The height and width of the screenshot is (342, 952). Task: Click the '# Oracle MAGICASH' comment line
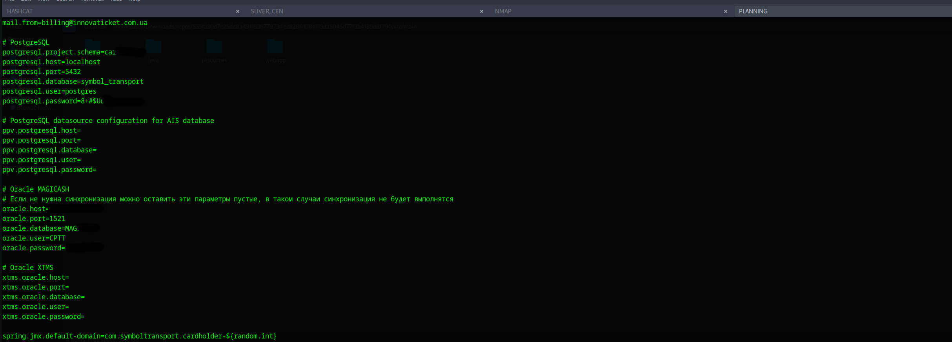click(x=36, y=189)
